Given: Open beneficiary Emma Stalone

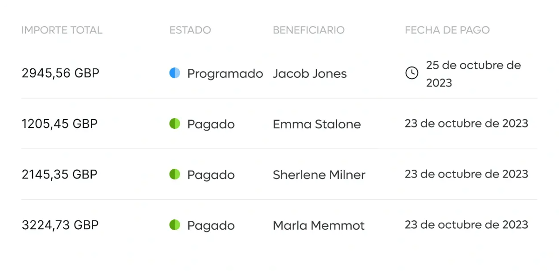Looking at the screenshot, I should (x=317, y=124).
